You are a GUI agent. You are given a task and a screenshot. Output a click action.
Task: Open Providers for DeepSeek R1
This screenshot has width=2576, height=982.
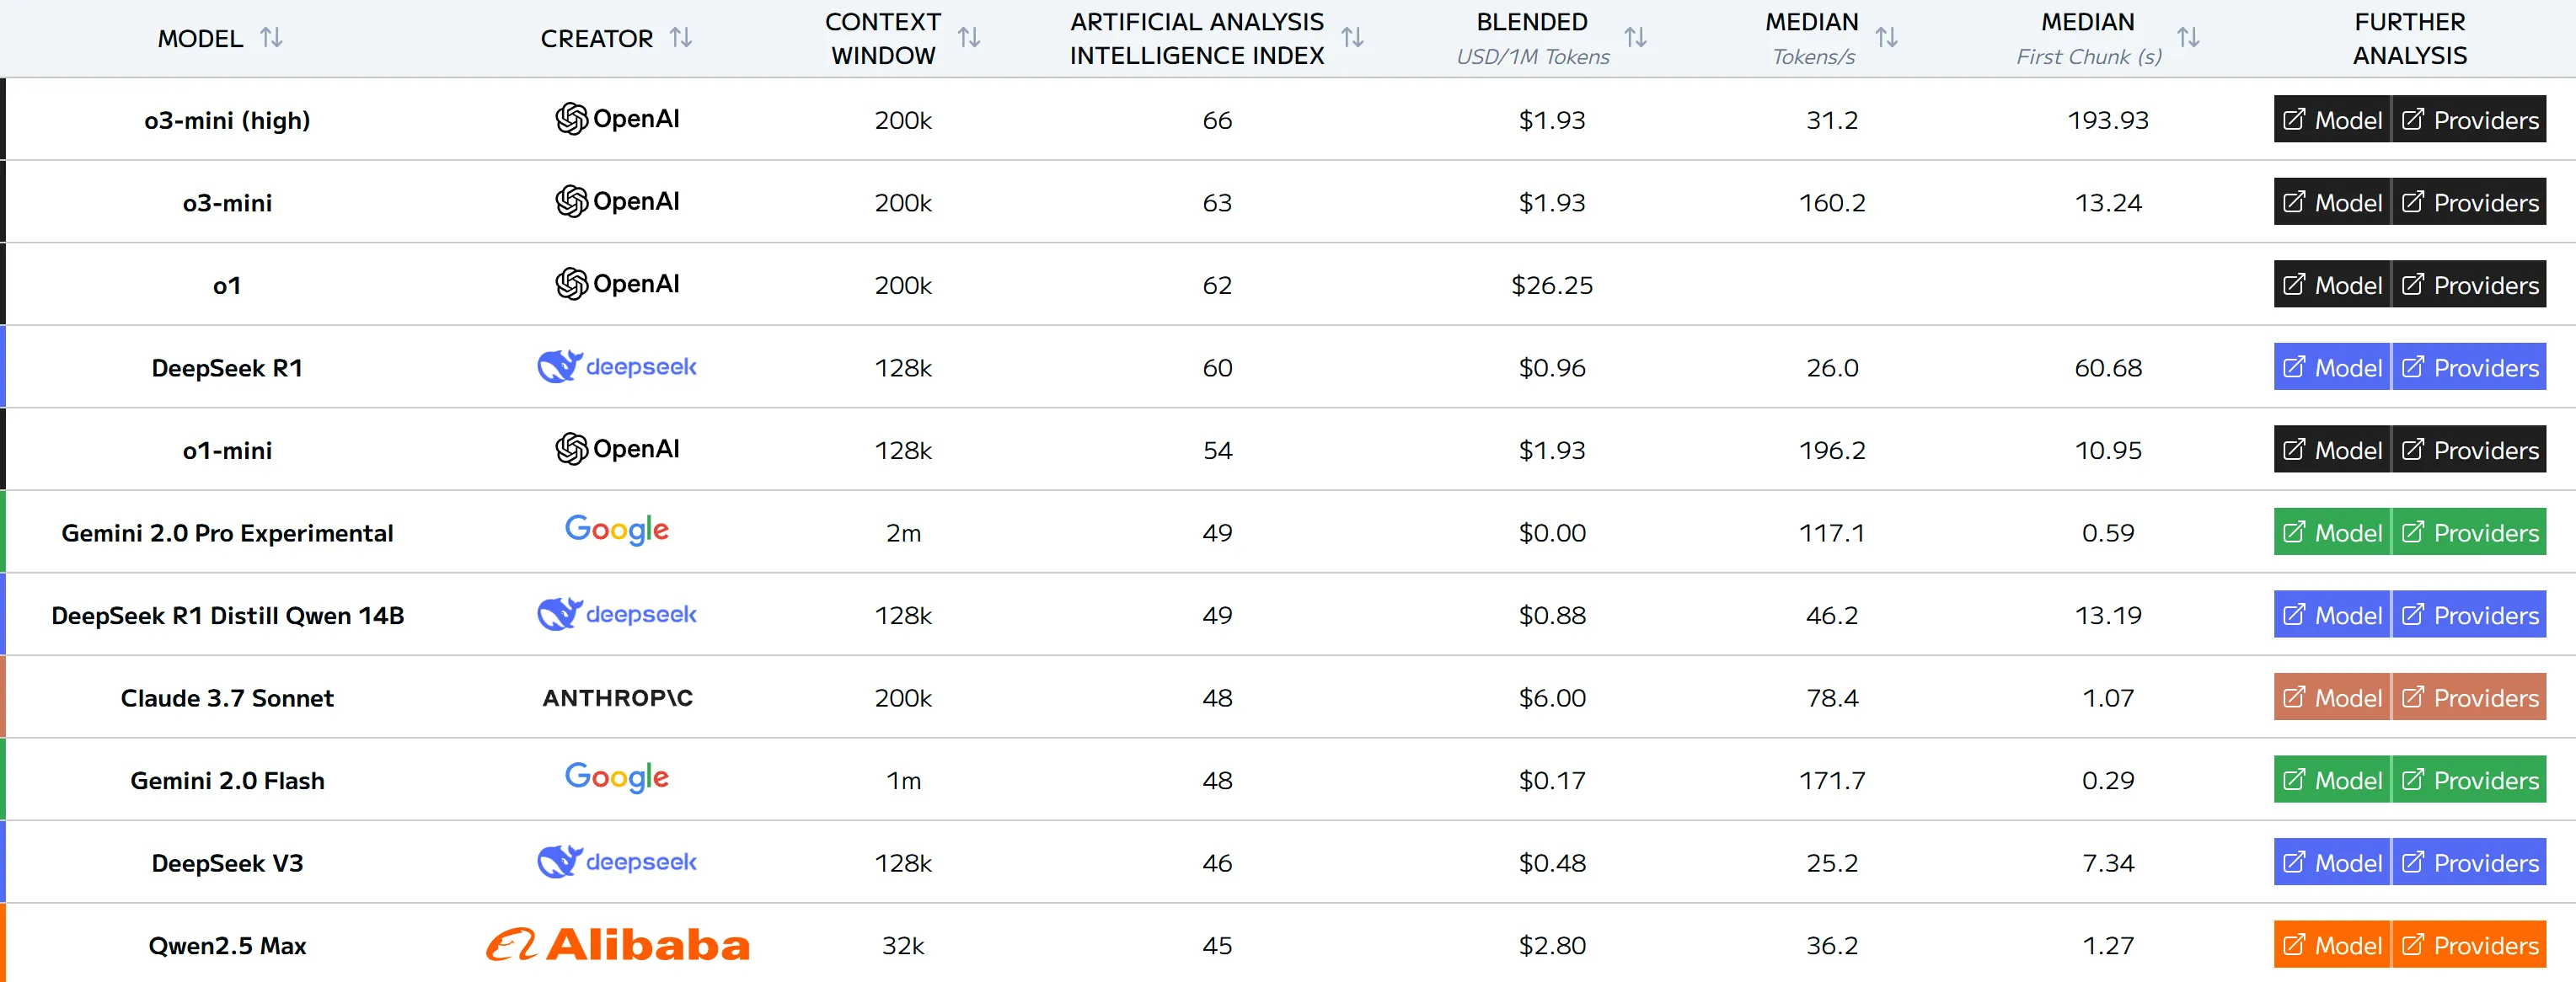click(2469, 368)
